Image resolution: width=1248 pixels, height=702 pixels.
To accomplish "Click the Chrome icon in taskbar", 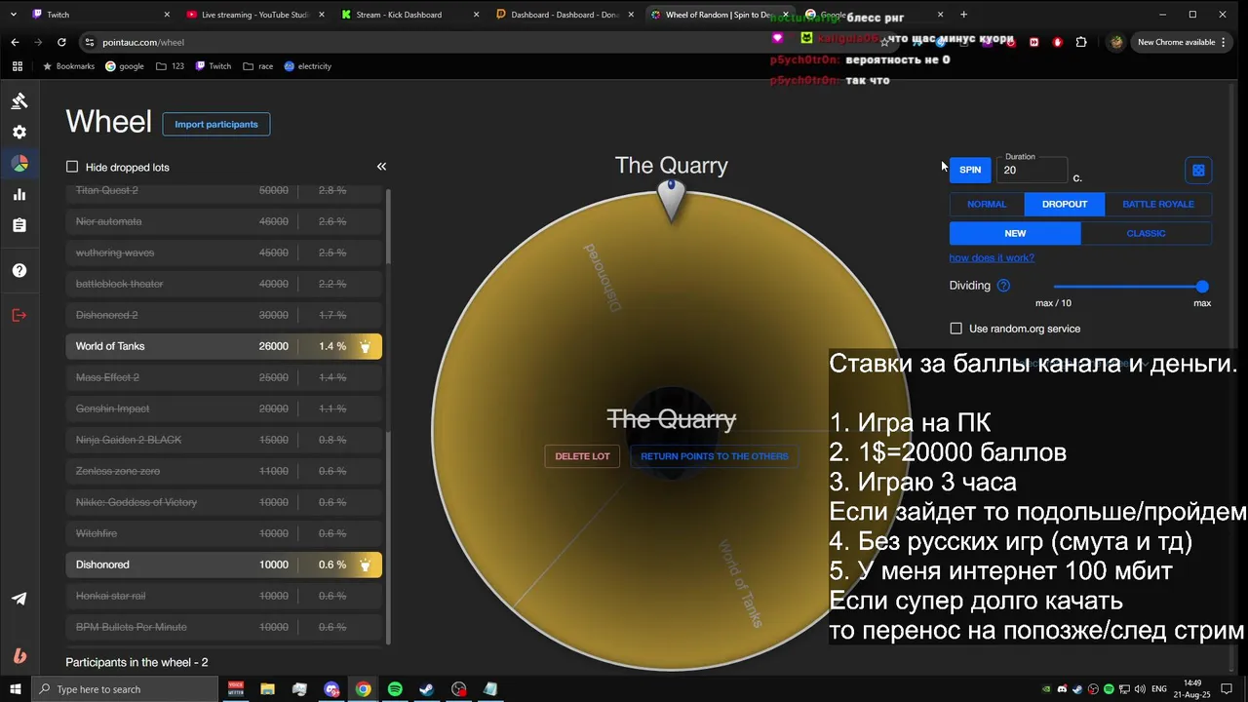I will (363, 689).
